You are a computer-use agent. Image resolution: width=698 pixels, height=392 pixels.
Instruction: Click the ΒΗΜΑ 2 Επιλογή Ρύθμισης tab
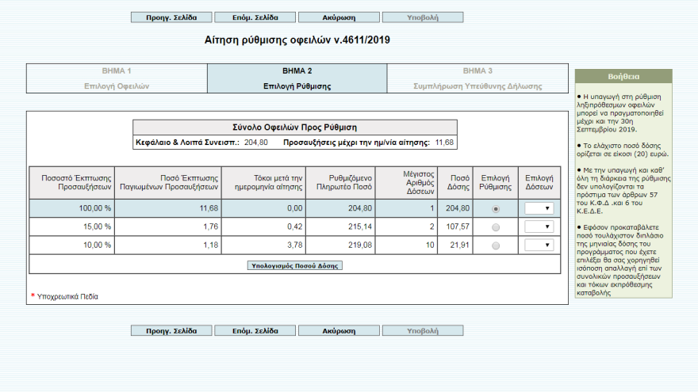[x=297, y=78]
